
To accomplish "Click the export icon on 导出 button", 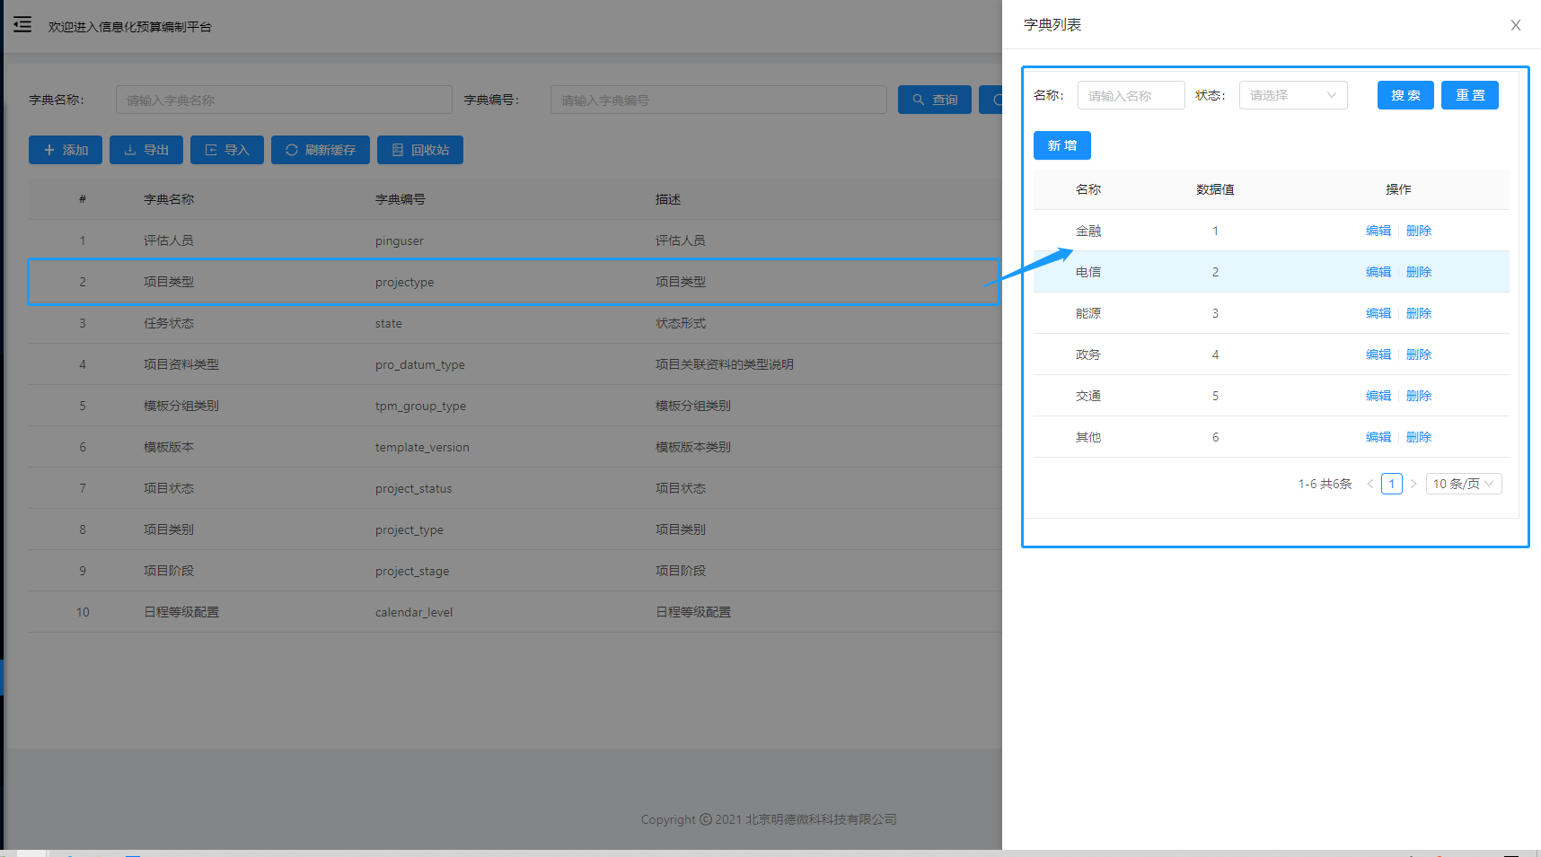I will [x=128, y=150].
